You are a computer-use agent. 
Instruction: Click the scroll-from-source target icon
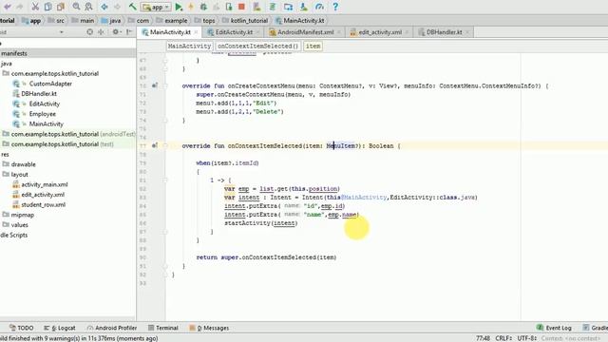(90, 32)
